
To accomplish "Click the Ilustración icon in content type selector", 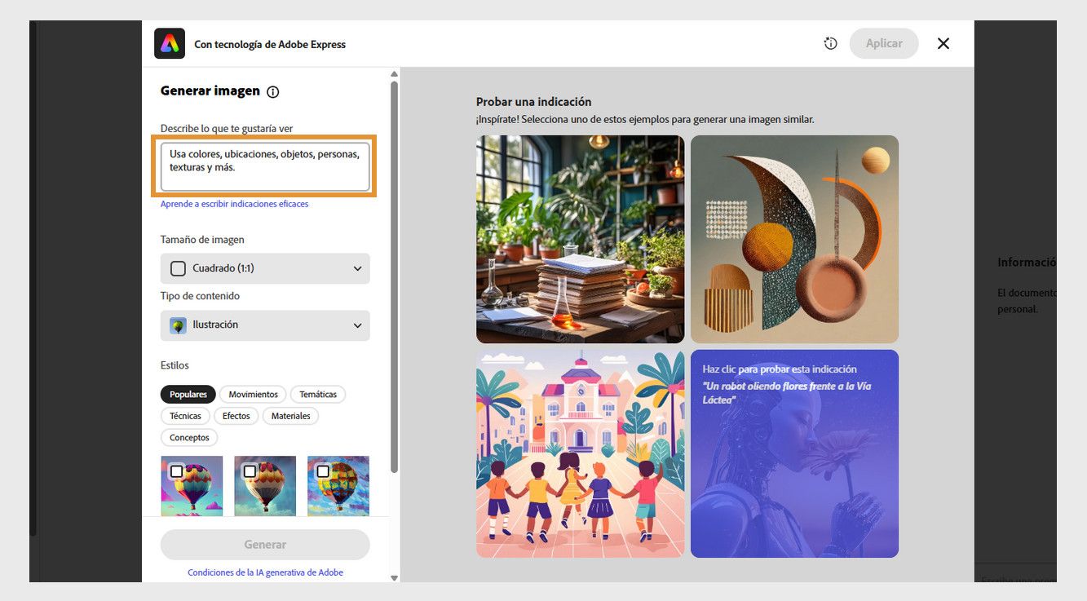I will tap(178, 325).
